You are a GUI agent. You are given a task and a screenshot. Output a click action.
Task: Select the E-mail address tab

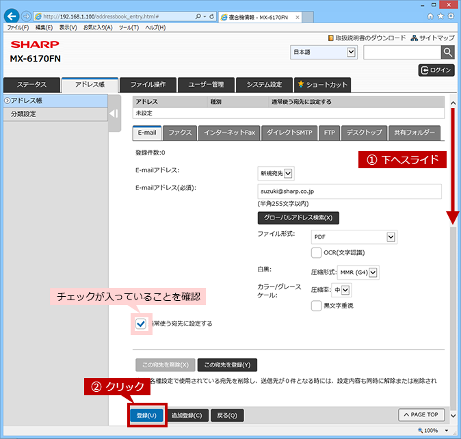pyautogui.click(x=147, y=133)
